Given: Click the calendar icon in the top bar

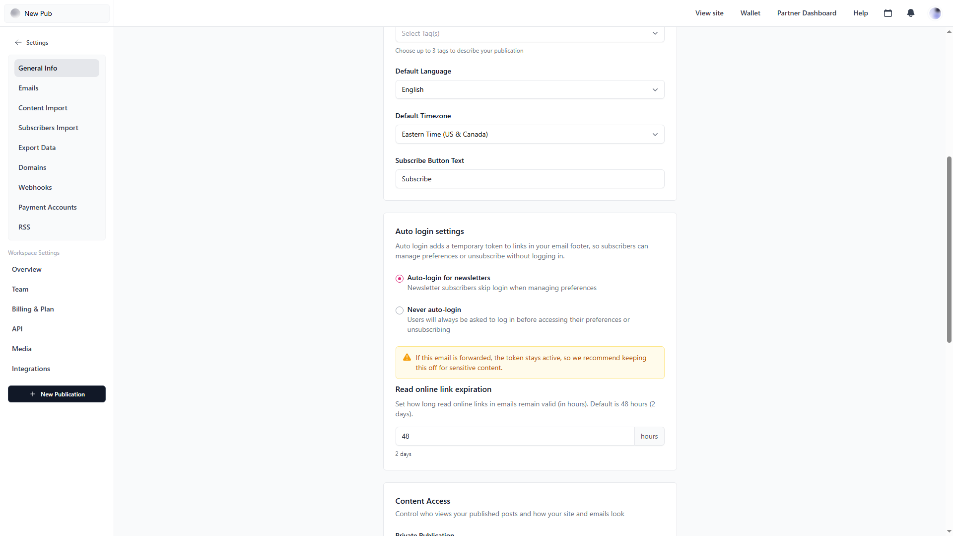Looking at the screenshot, I should 888,13.
